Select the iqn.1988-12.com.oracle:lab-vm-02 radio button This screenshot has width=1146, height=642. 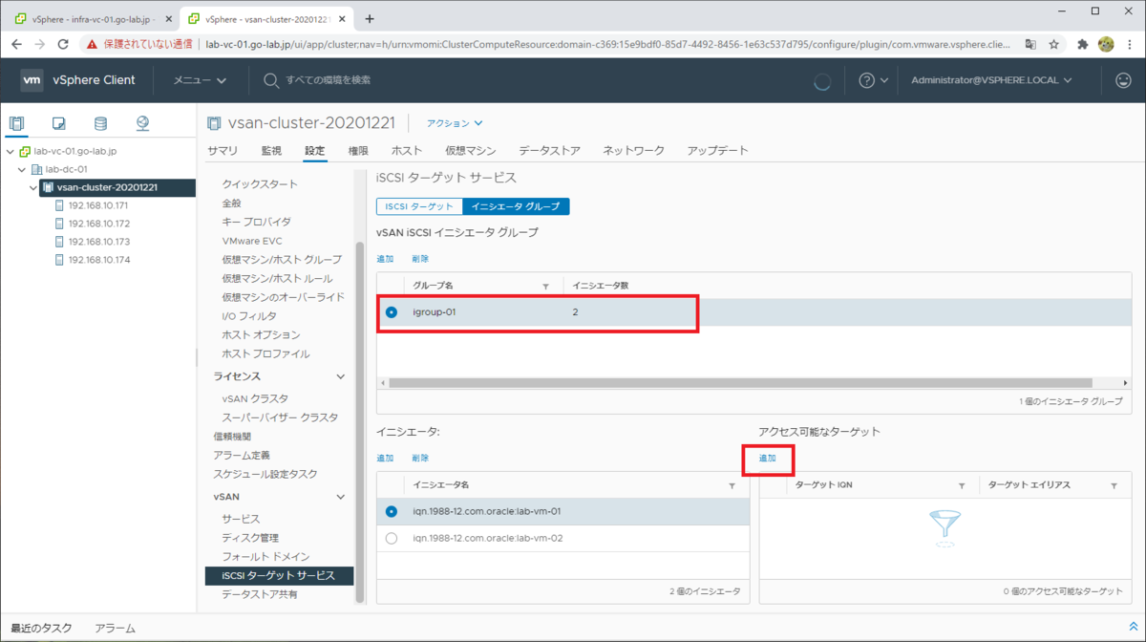[x=392, y=538]
